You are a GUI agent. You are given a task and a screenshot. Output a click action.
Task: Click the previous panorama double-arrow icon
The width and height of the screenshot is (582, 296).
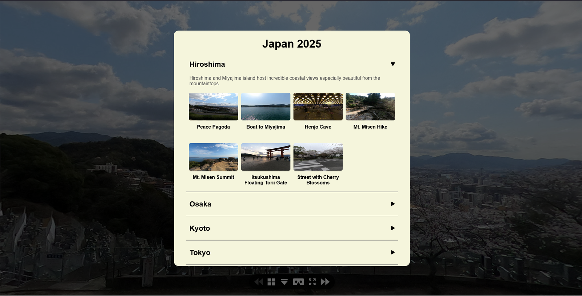259,282
